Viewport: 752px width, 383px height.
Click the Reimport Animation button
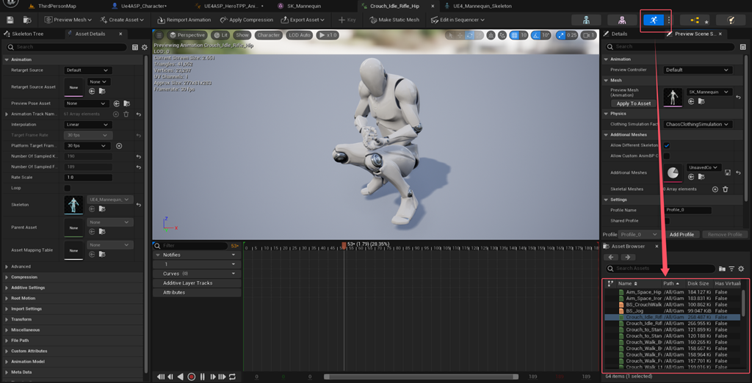point(184,20)
